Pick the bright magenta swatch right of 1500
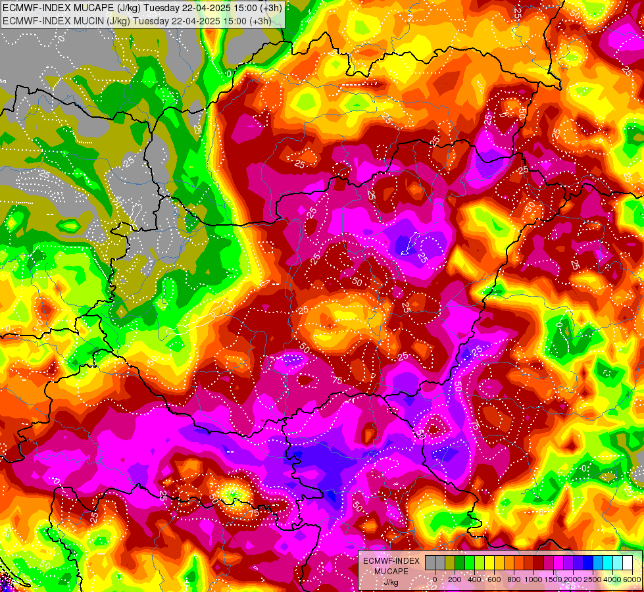The height and width of the screenshot is (592, 644). (558, 562)
